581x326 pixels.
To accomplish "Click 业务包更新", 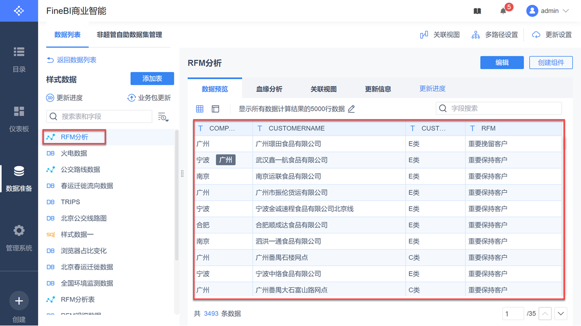I will click(x=149, y=98).
